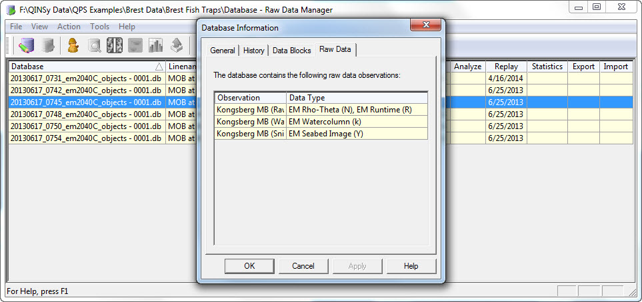Viewport: 642px width, 302px height.
Task: Select the Kongsberg MB (Raw observation cell
Action: 250,110
